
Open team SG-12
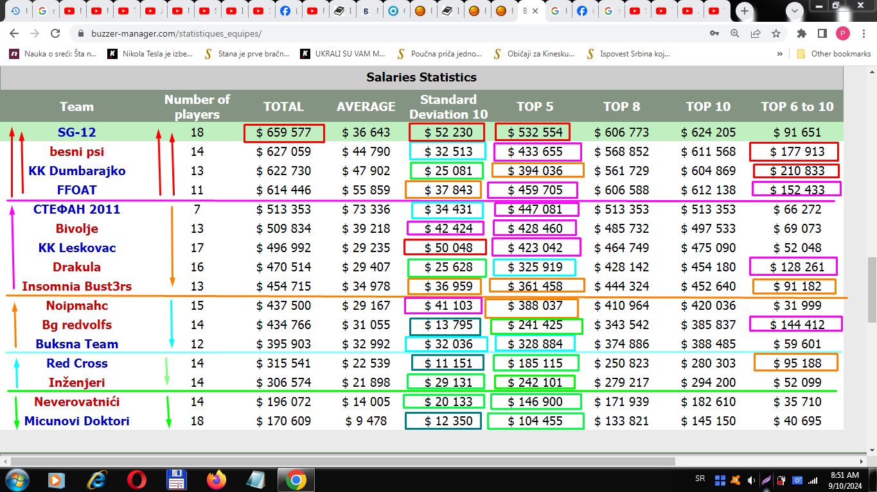coord(76,133)
